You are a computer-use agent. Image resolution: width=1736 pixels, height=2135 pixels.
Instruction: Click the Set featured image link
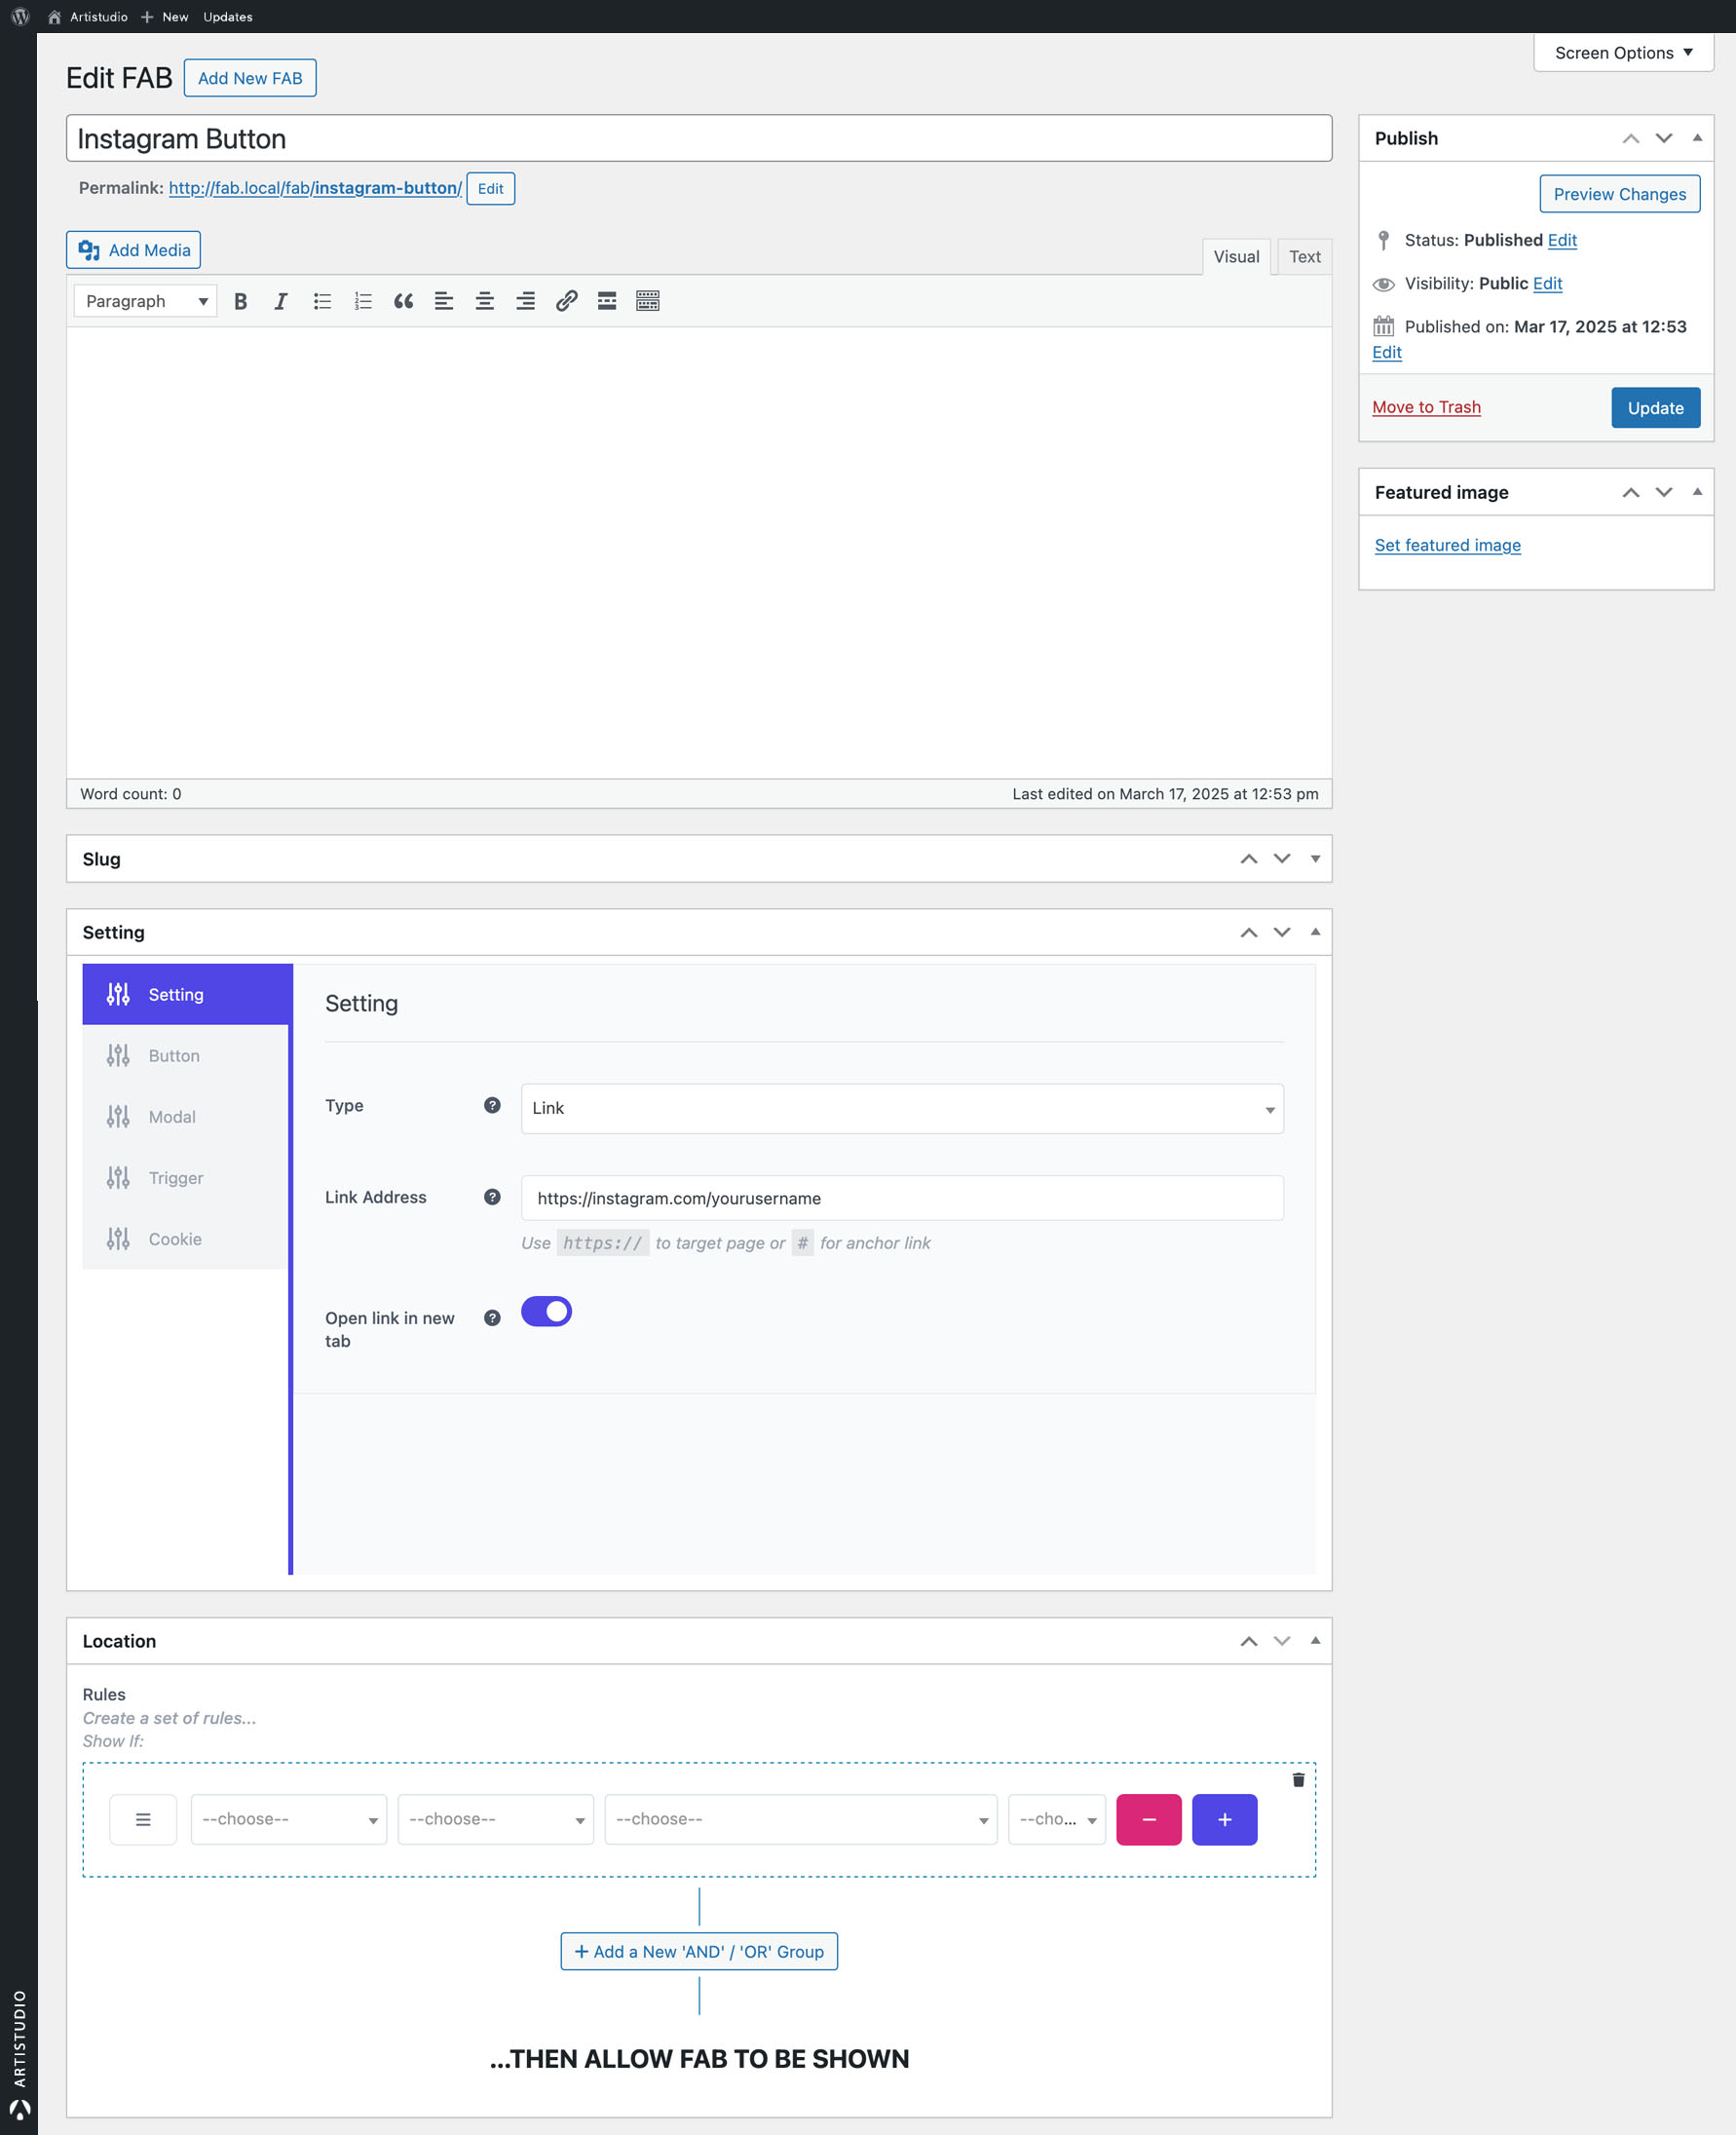point(1447,545)
